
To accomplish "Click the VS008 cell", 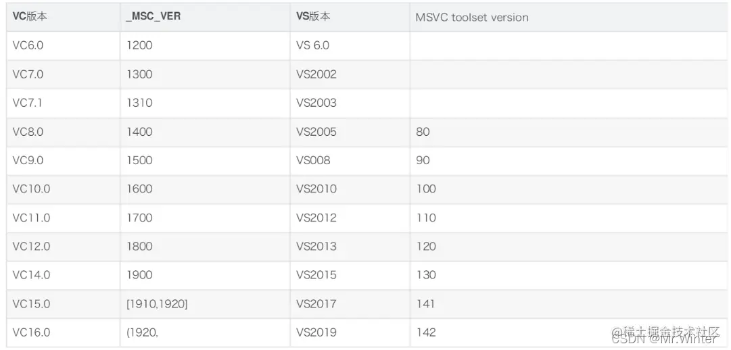I will [313, 160].
